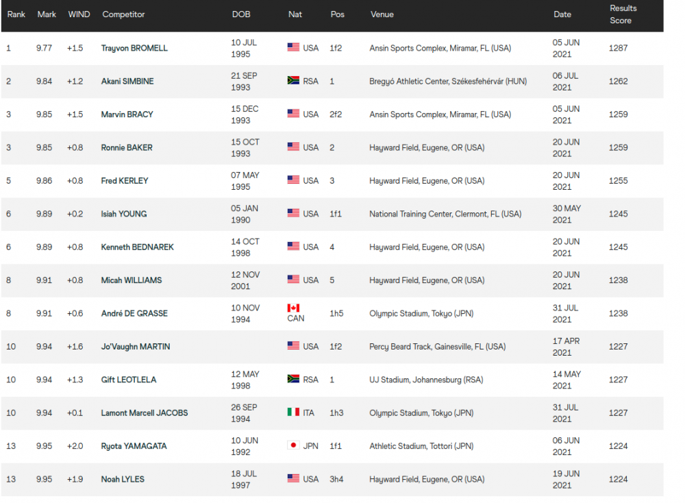Click the date 06 JUL 2021

click(x=565, y=82)
